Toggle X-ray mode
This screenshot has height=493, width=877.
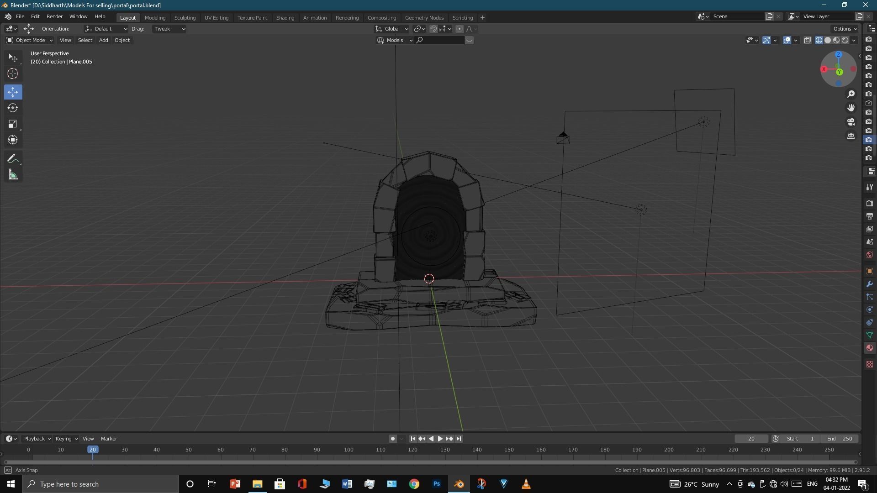(808, 40)
